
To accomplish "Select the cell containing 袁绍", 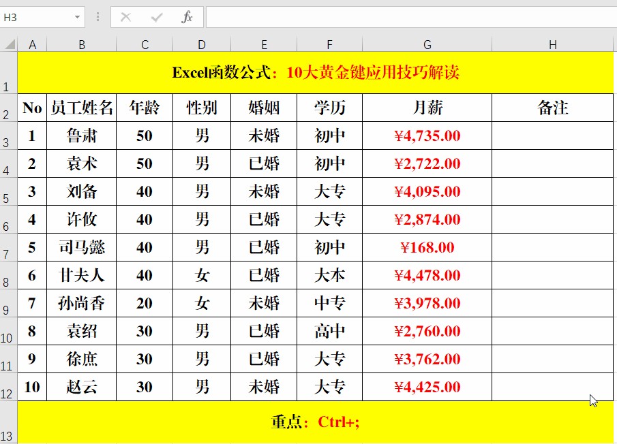I will 81,331.
